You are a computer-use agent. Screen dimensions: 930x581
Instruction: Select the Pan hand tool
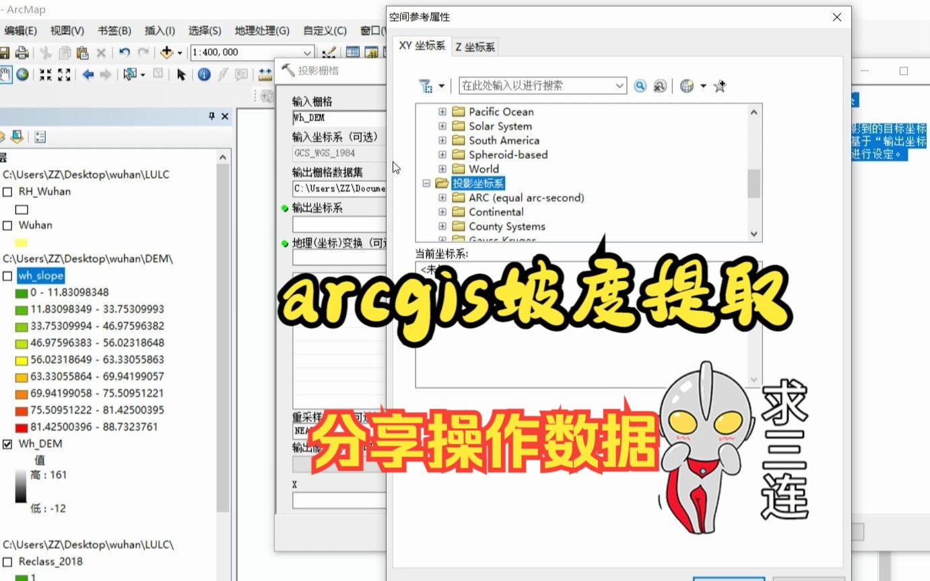[x=5, y=74]
